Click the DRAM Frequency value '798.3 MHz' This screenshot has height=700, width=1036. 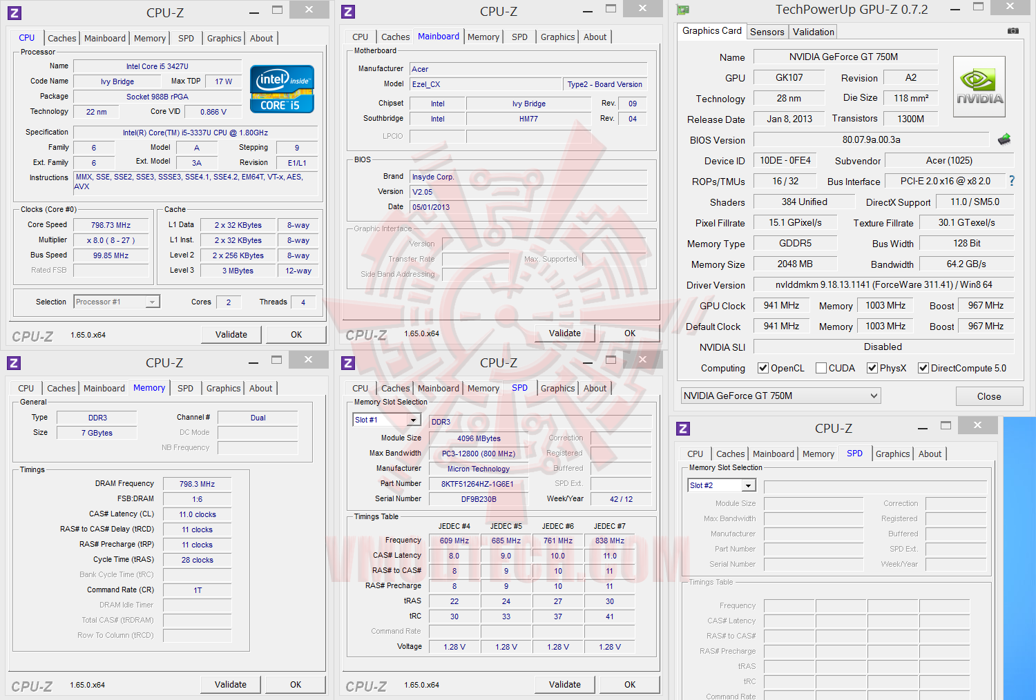[197, 484]
